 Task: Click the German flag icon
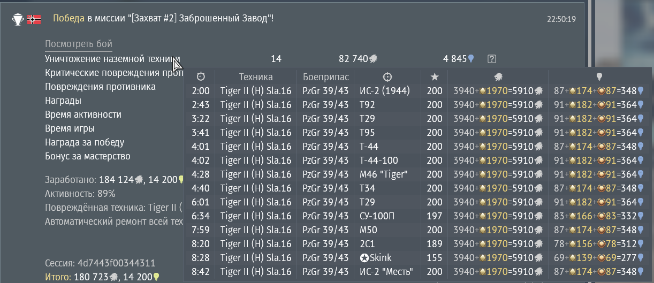[x=34, y=19]
